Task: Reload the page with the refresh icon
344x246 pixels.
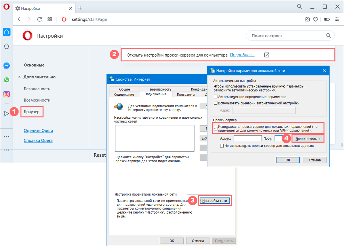Action: 40,19
